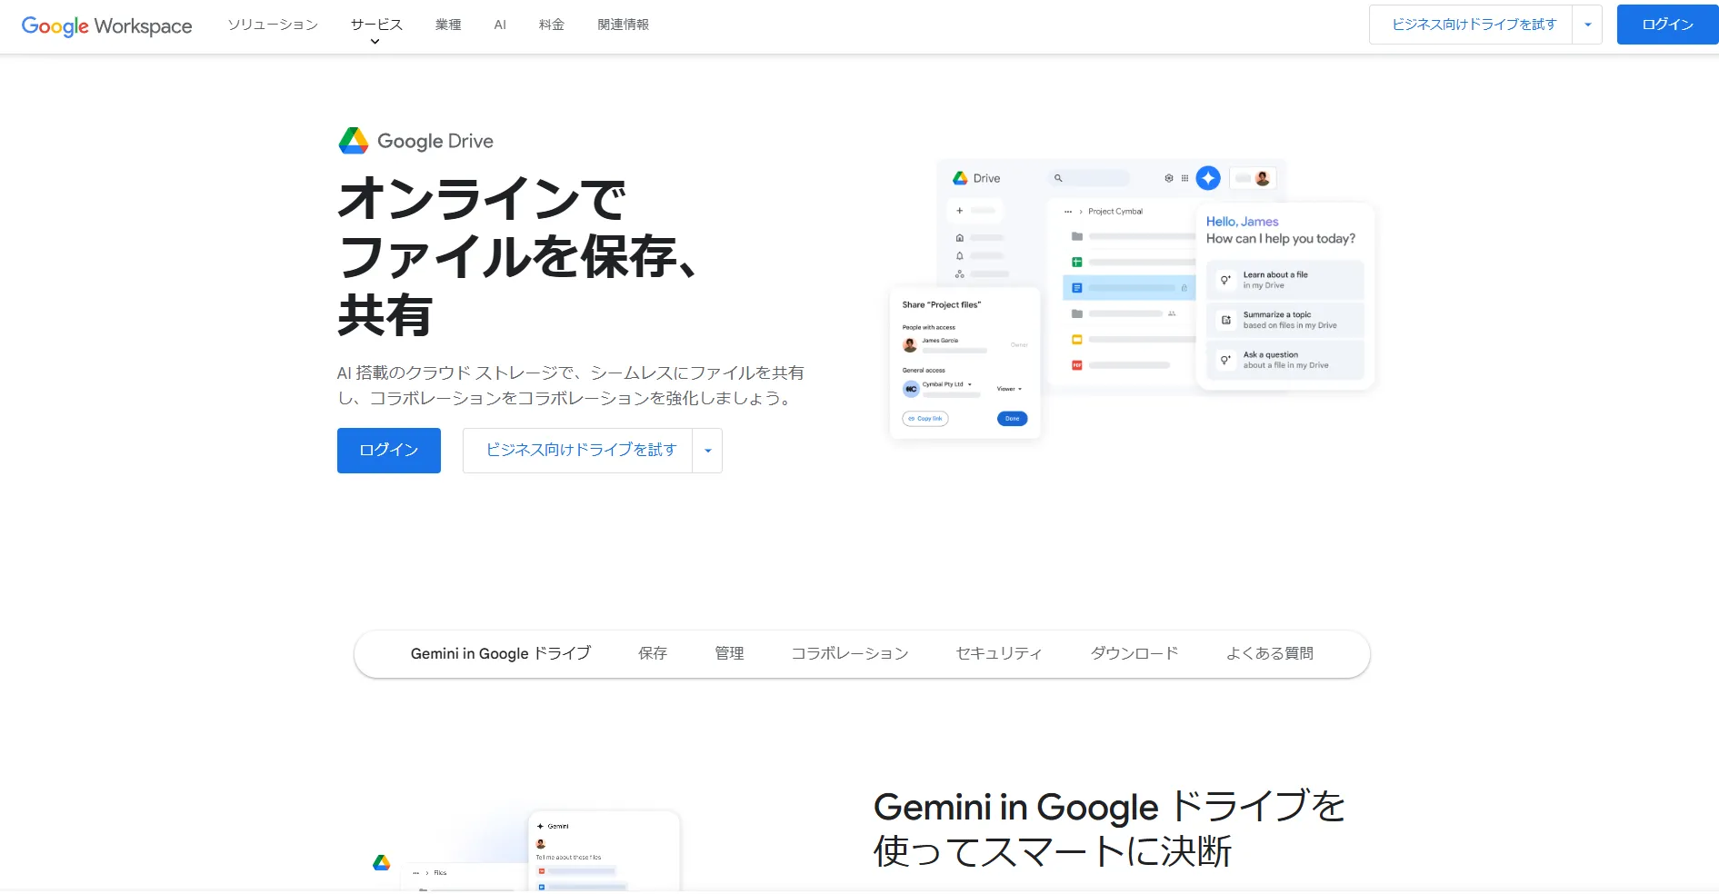Open the Viewer dropdown in share dialog
Screen dimensions: 1719x894
pos(1009,389)
